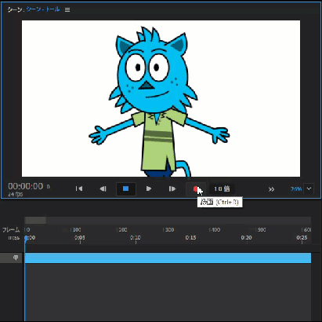
Task: Open the Scene panel hamburger menu
Action: (67, 10)
